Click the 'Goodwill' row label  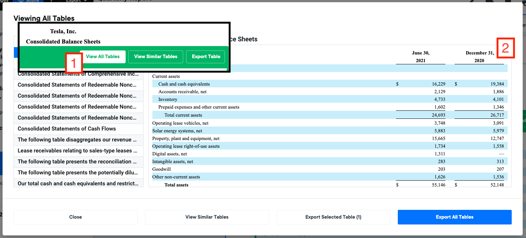click(162, 169)
